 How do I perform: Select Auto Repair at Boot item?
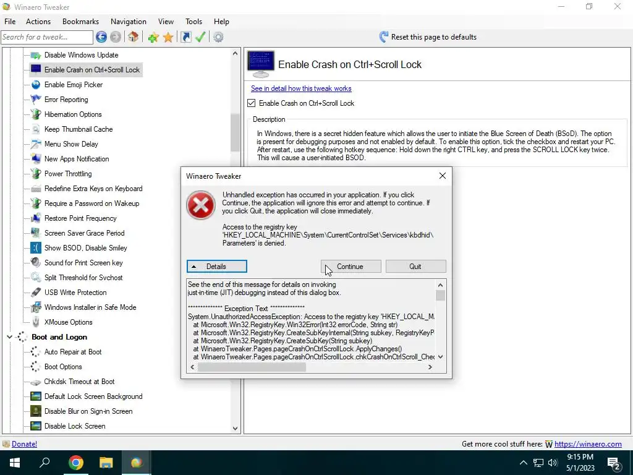coord(73,352)
